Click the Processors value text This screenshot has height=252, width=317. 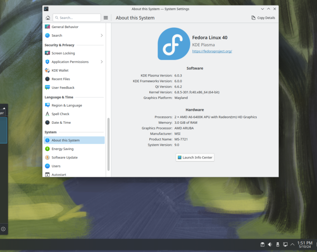tap(215, 117)
